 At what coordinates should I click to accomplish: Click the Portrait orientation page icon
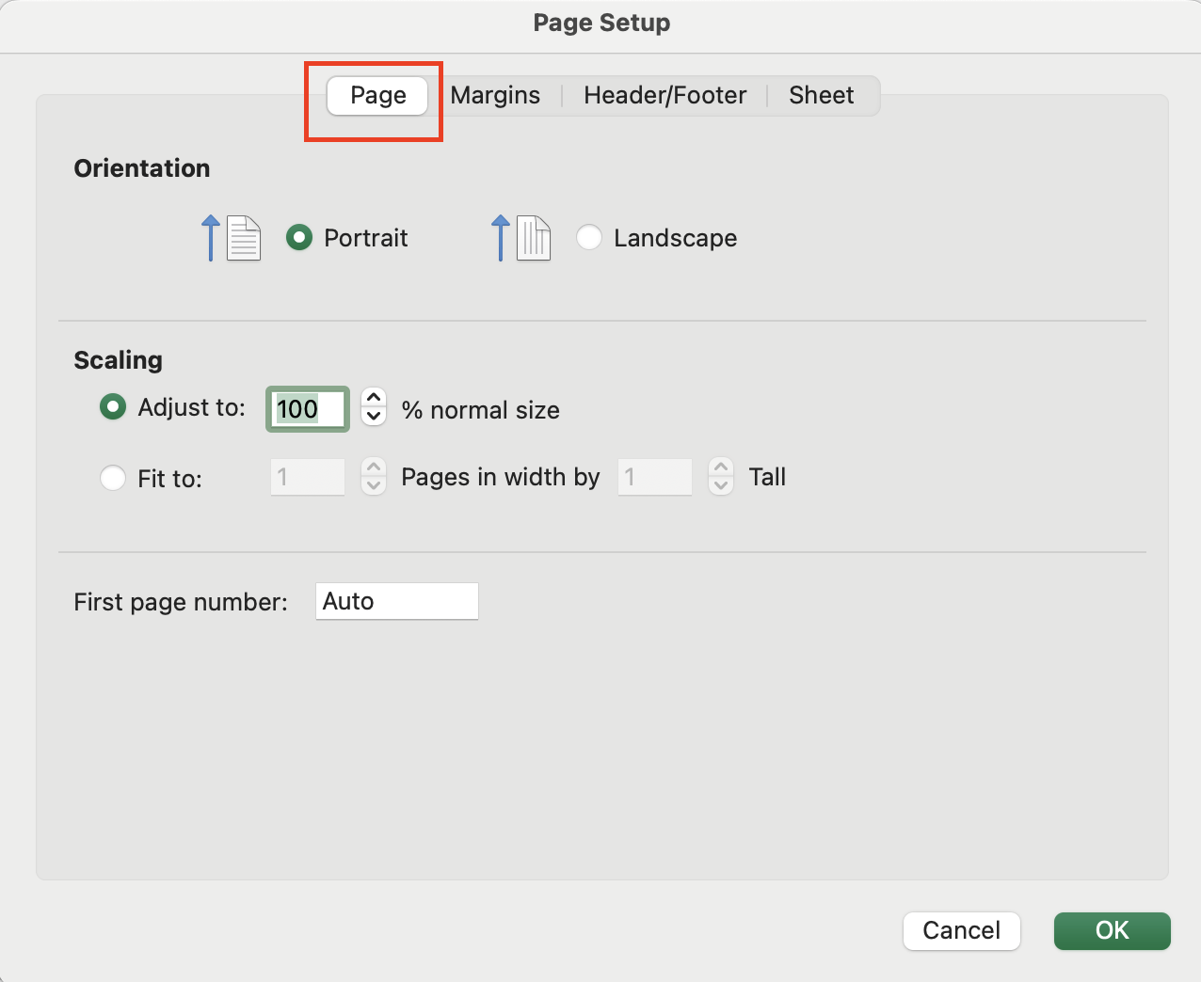243,239
